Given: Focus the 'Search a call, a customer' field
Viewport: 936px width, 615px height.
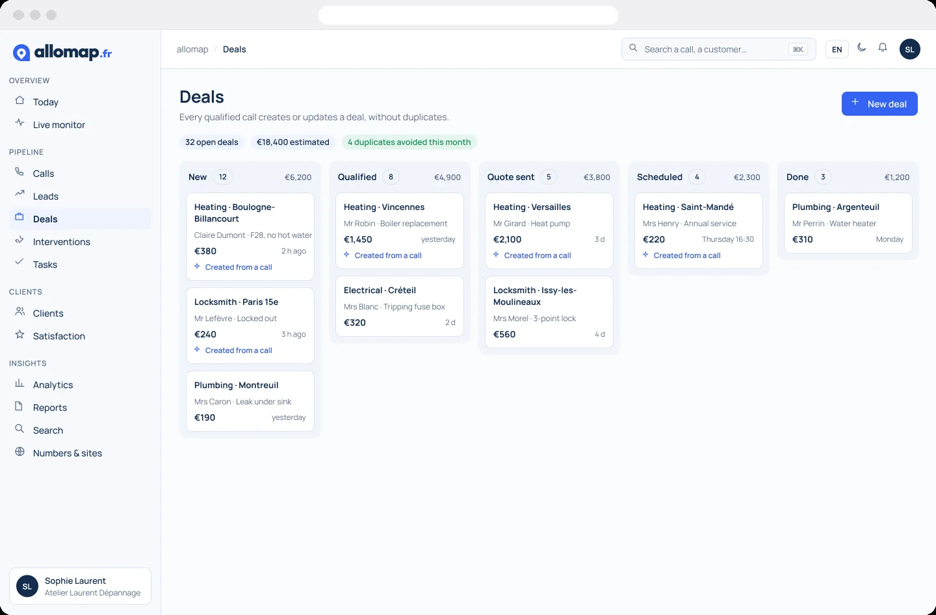Looking at the screenshot, I should click(x=718, y=49).
